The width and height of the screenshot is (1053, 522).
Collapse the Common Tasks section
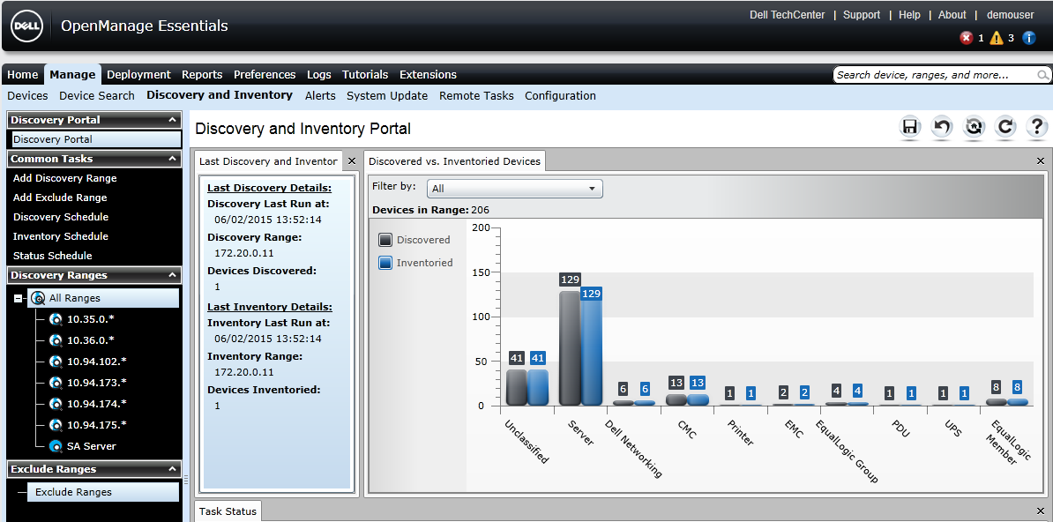click(x=173, y=160)
